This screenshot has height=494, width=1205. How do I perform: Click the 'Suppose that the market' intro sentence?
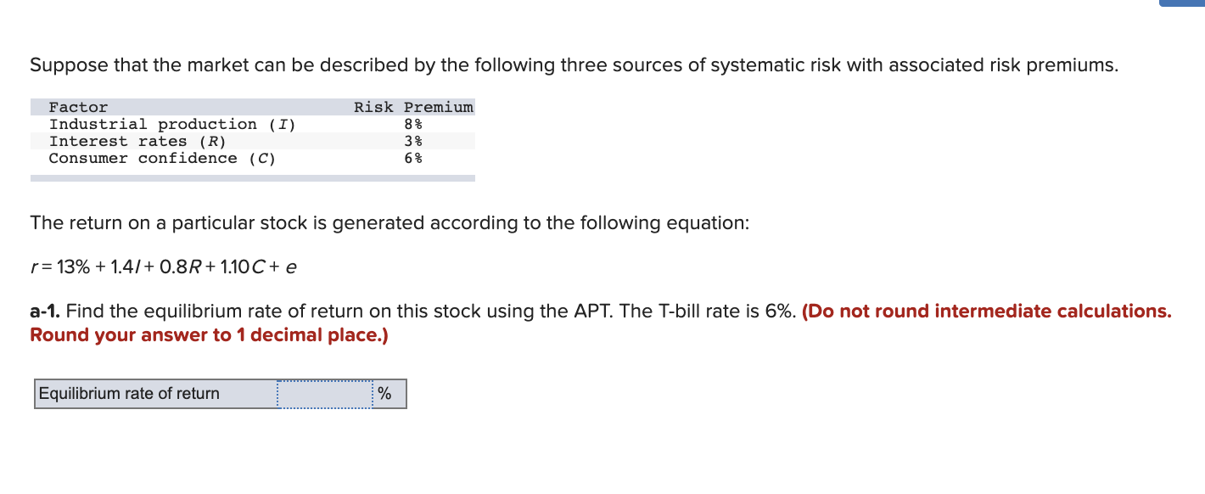pyautogui.click(x=574, y=65)
